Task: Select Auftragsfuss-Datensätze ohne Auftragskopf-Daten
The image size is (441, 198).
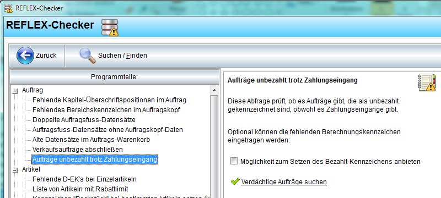Action: pyautogui.click(x=107, y=130)
